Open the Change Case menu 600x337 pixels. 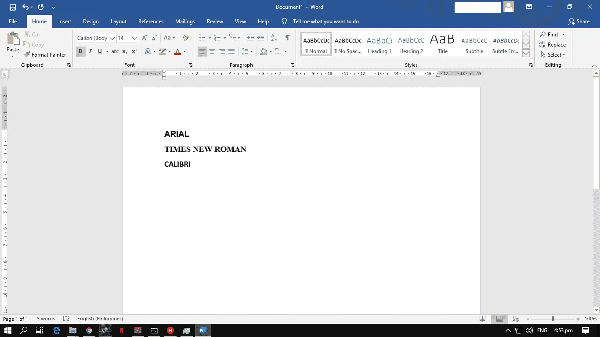tap(169, 38)
